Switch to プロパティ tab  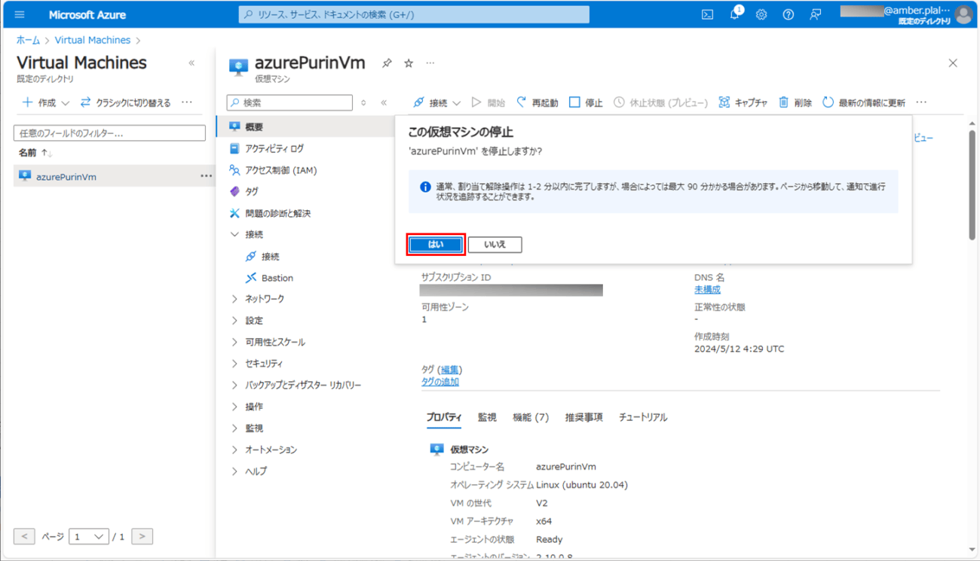[x=444, y=417]
